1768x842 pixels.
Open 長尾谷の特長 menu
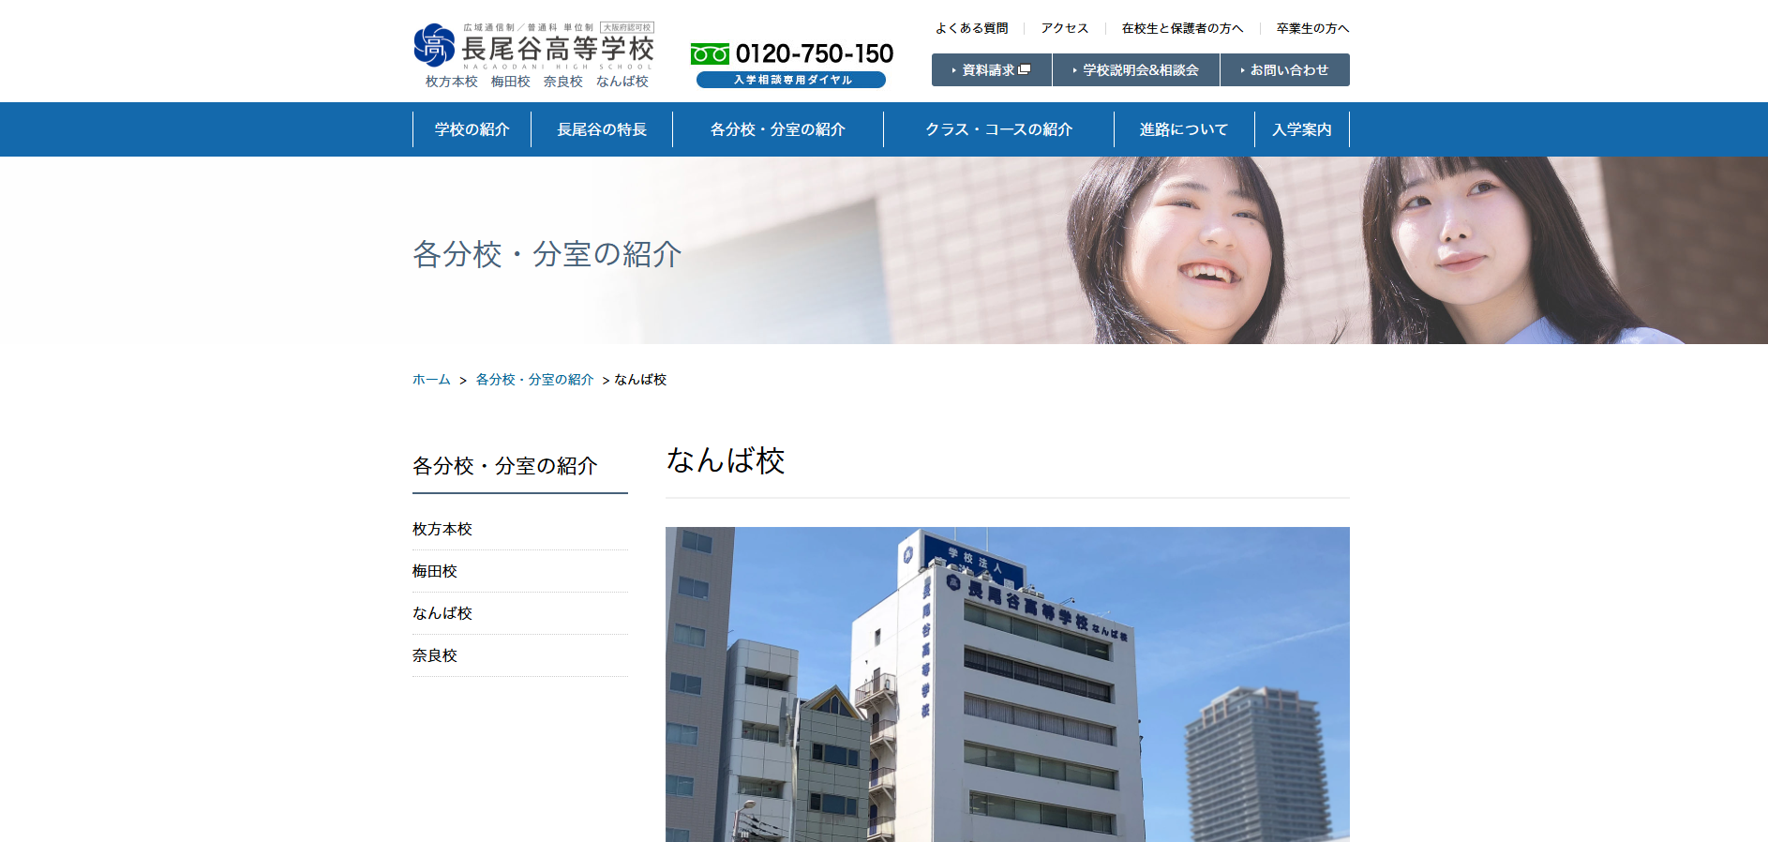tap(602, 129)
